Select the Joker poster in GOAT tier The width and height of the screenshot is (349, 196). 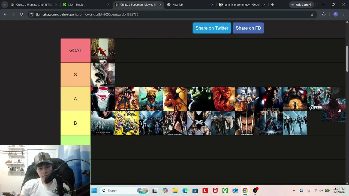(x=103, y=50)
